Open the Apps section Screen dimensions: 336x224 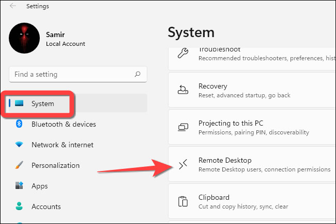(39, 186)
